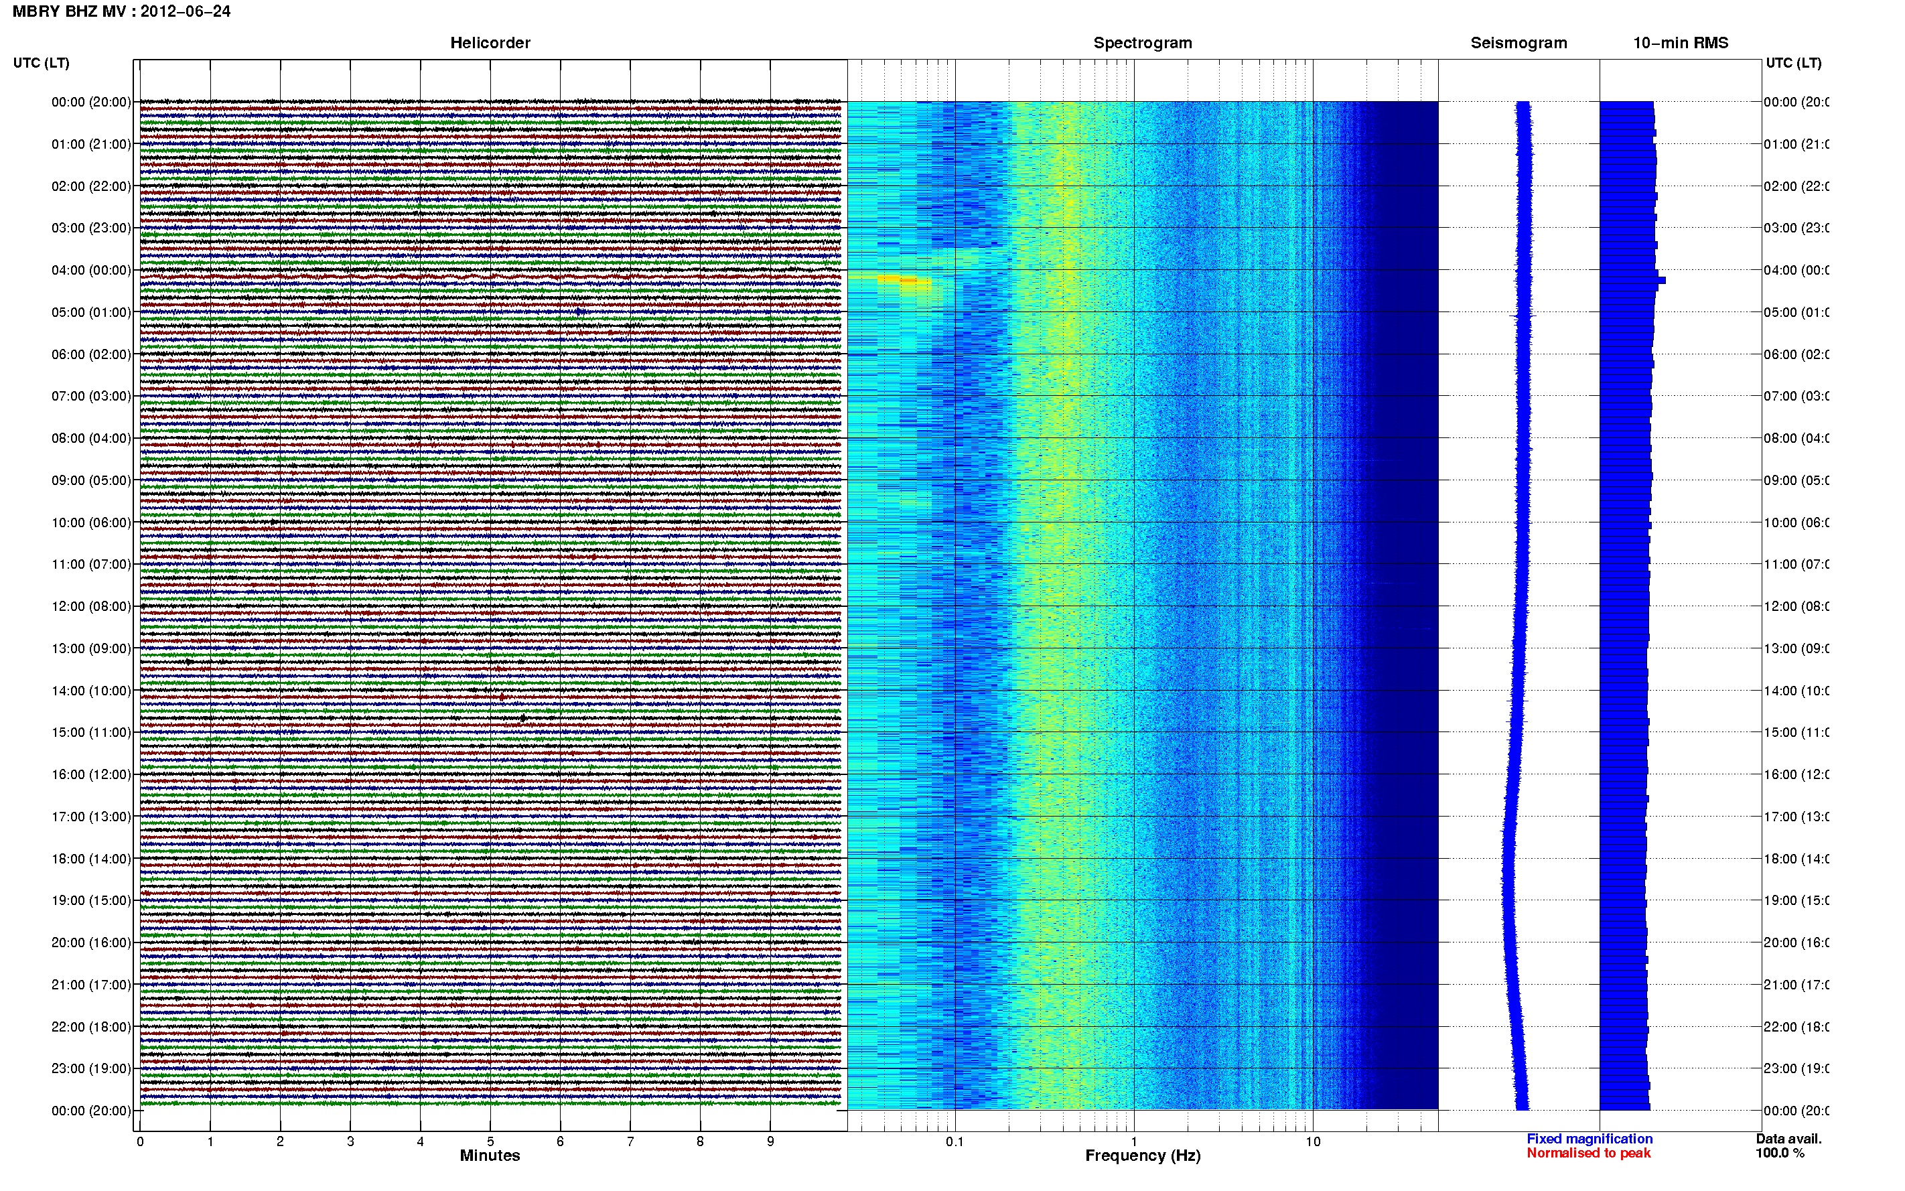Viewport: 1905px width, 1191px height.
Task: Click the left '05:00 (01:00)' time label
Action: (x=91, y=313)
